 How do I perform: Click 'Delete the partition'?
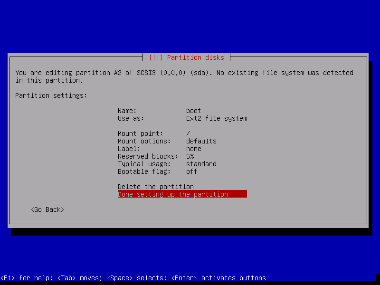tap(156, 187)
